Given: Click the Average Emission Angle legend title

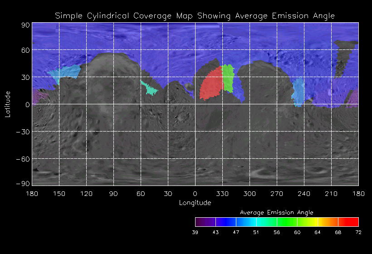Looking at the screenshot, I should pyautogui.click(x=276, y=212).
